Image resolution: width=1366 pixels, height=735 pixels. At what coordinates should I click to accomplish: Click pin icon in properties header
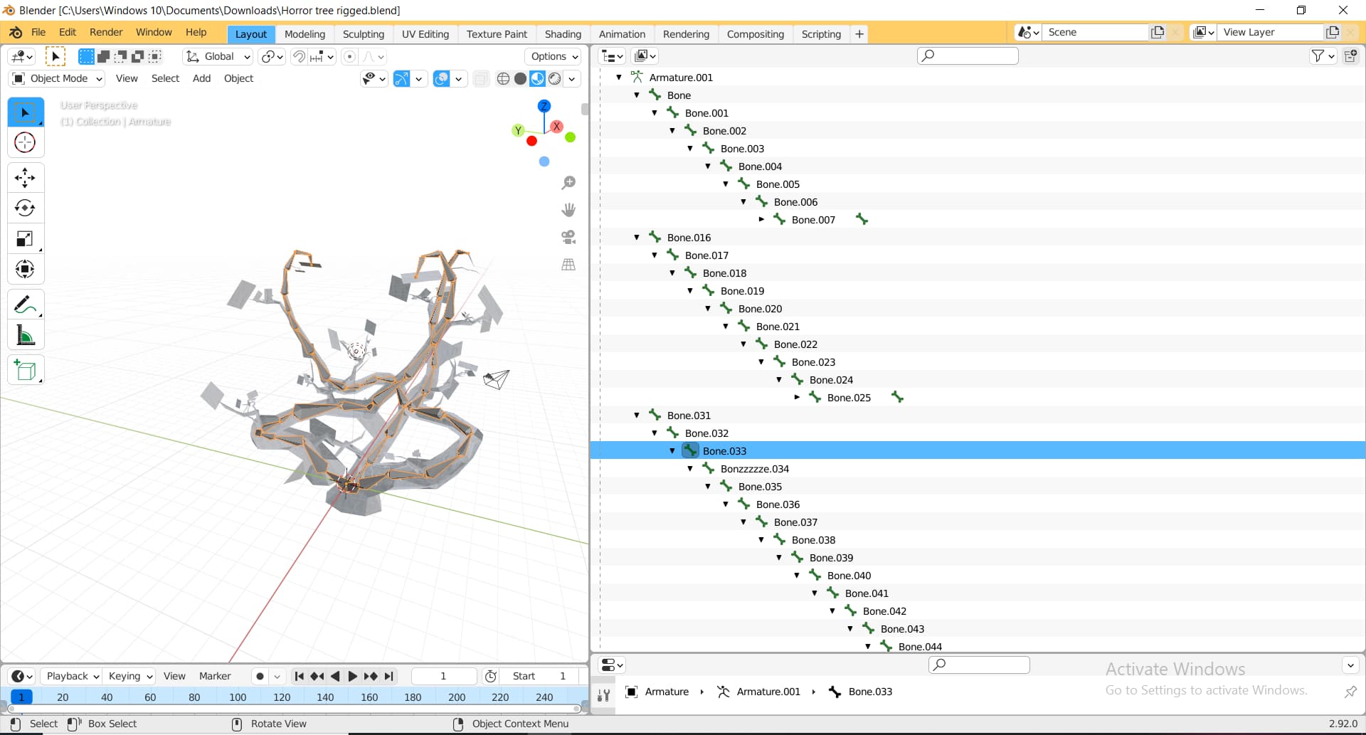pyautogui.click(x=1350, y=692)
